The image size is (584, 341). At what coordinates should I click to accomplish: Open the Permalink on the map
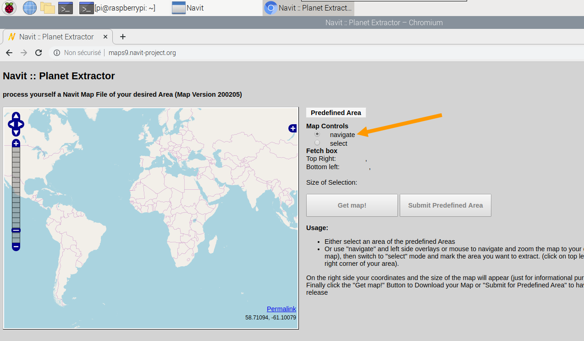281,309
